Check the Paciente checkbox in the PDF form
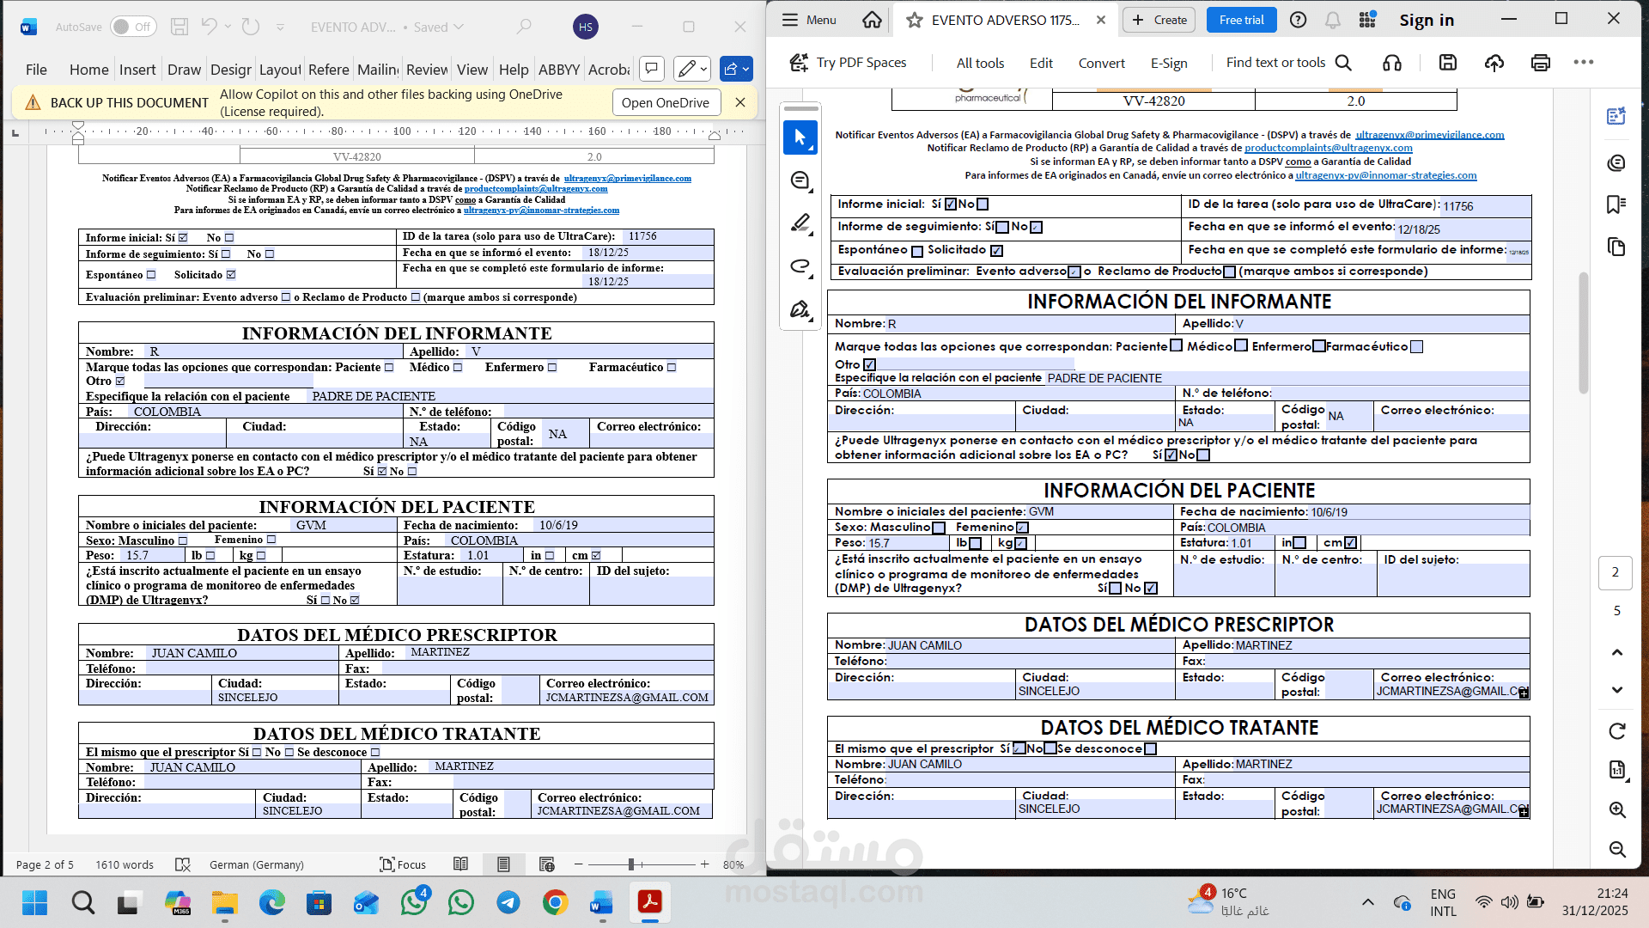This screenshot has height=928, width=1649. [x=1176, y=346]
